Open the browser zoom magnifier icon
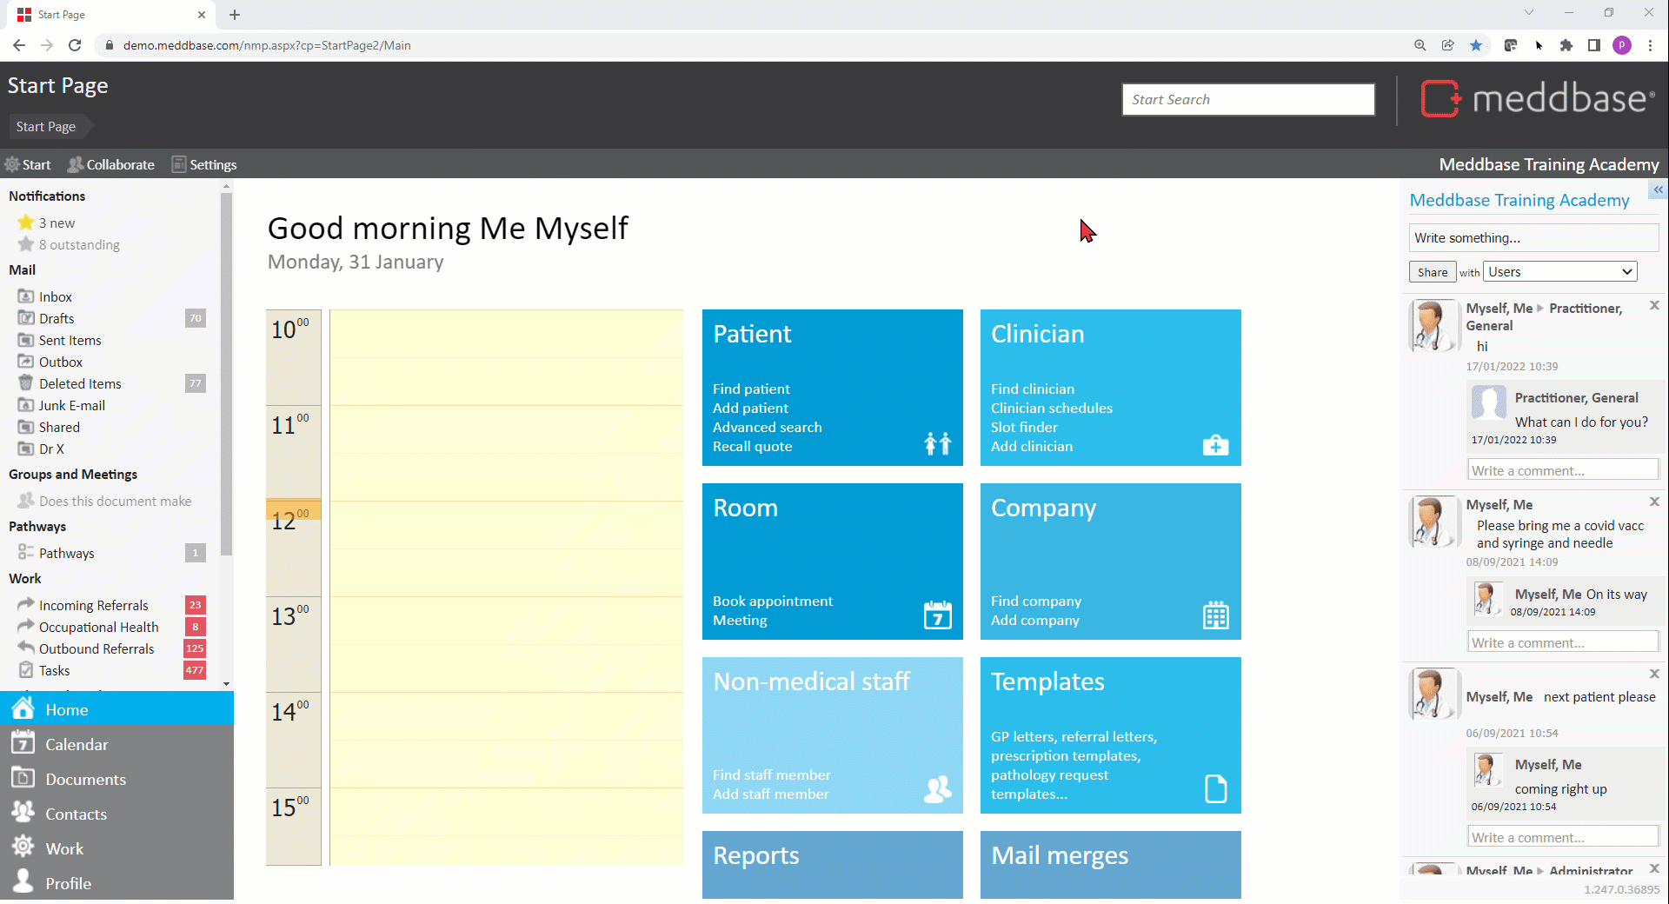The height and width of the screenshot is (904, 1669). (x=1420, y=45)
